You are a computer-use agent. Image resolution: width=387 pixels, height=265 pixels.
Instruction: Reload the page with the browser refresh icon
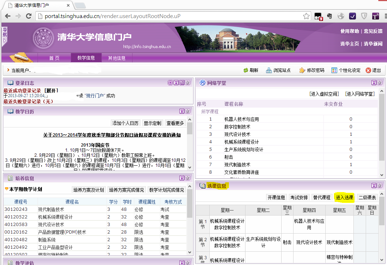point(29,16)
